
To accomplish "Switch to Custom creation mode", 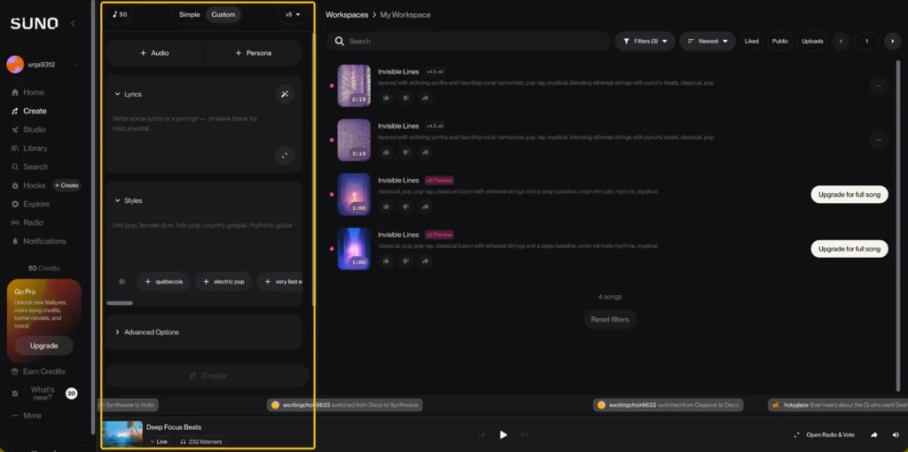I will (223, 14).
